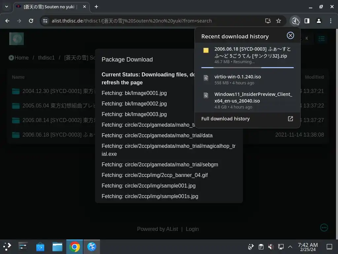Open the zip file download in progress
338x254 pixels.
point(248,55)
